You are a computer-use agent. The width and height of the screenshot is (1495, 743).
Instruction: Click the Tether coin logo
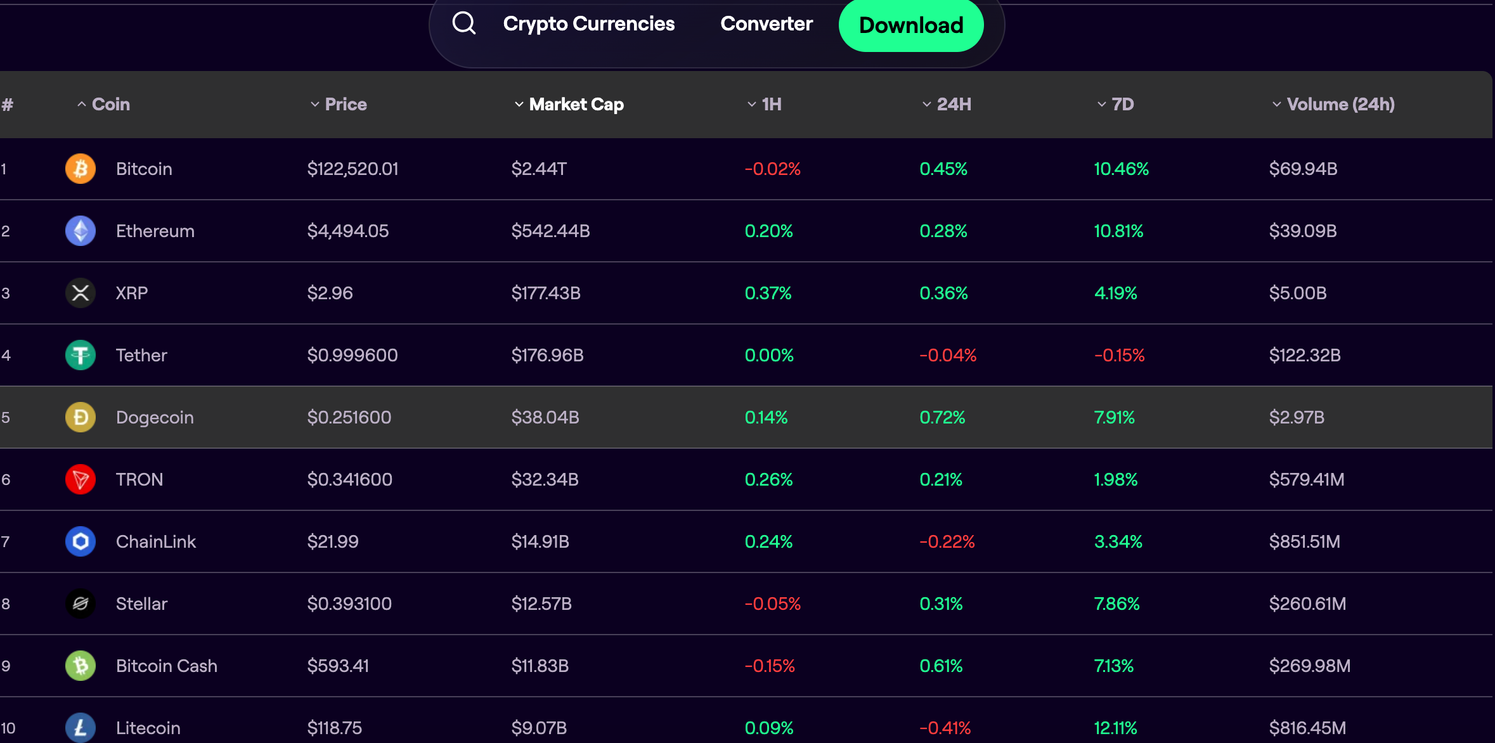81,355
